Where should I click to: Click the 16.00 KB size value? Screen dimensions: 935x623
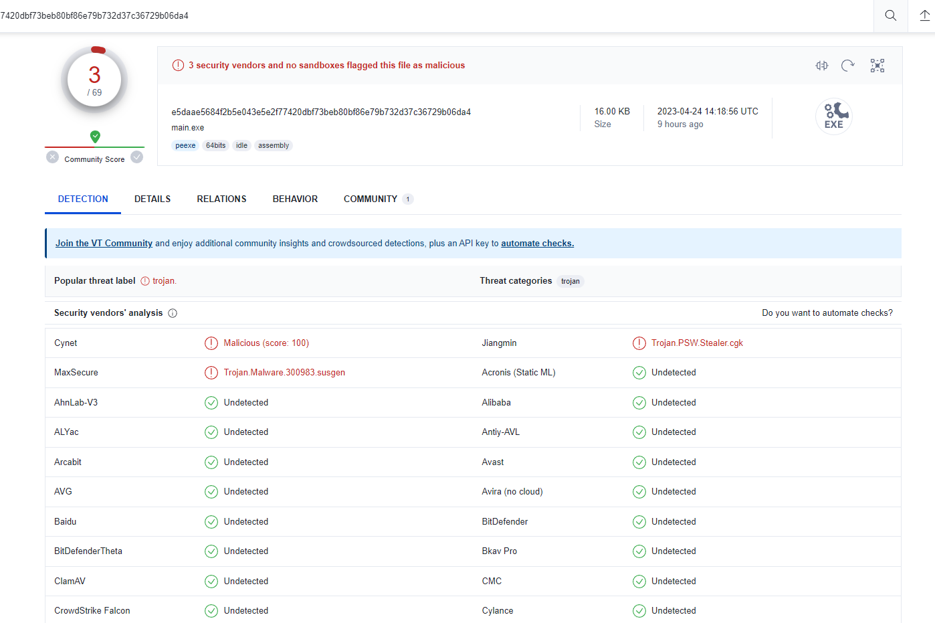tap(612, 112)
